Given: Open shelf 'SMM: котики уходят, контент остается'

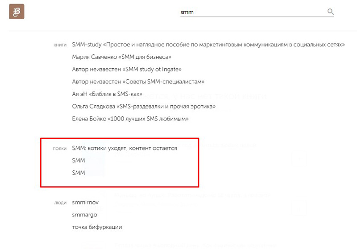Looking at the screenshot, I should tap(124, 148).
